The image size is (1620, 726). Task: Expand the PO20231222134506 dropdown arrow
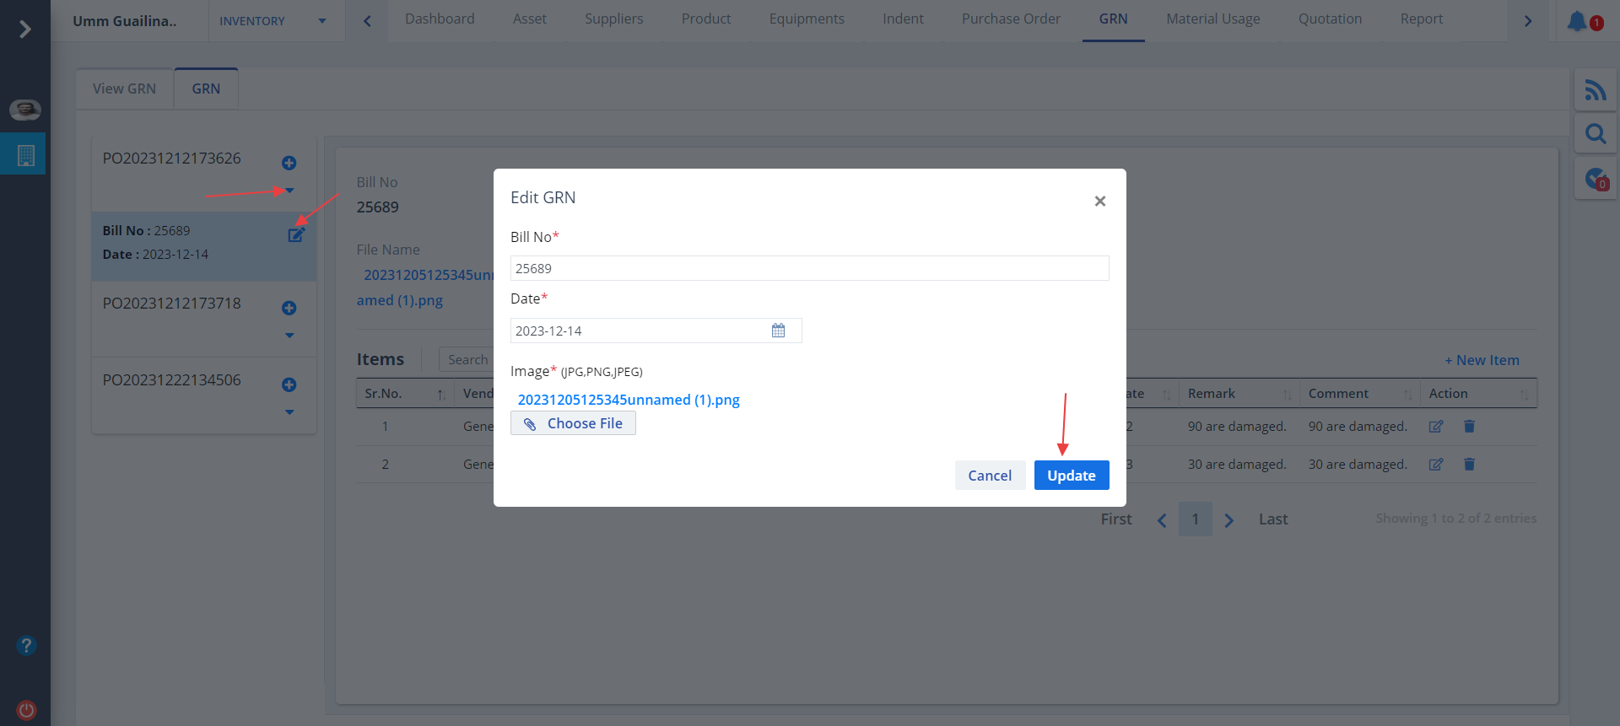pyautogui.click(x=289, y=412)
